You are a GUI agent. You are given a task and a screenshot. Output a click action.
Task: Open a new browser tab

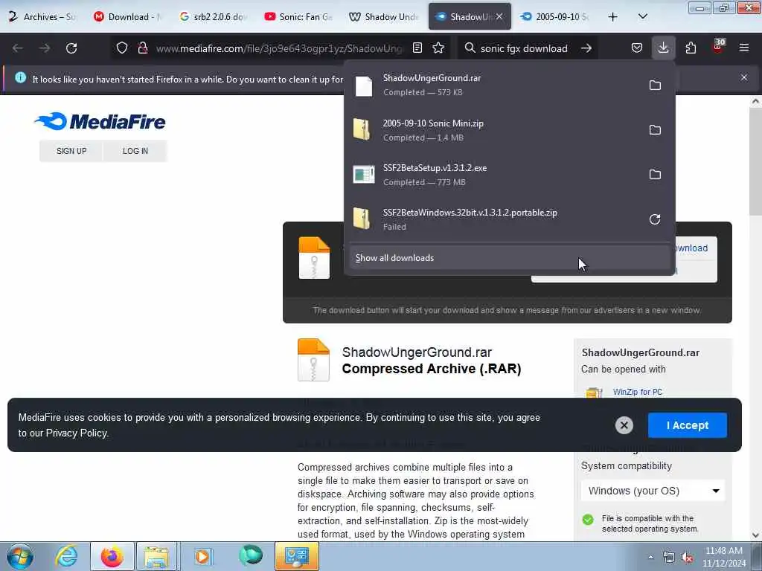coord(613,17)
